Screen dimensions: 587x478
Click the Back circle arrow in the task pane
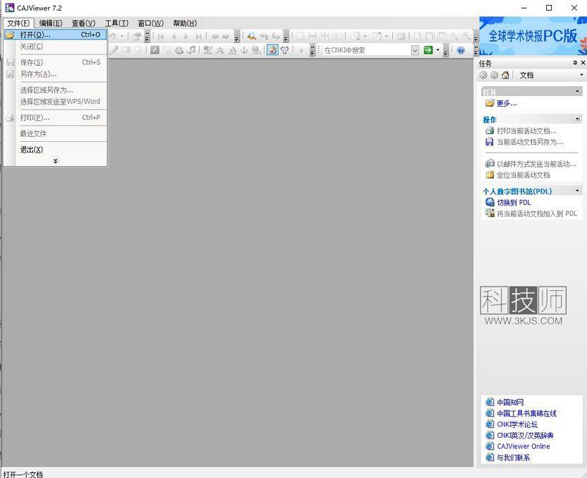483,75
